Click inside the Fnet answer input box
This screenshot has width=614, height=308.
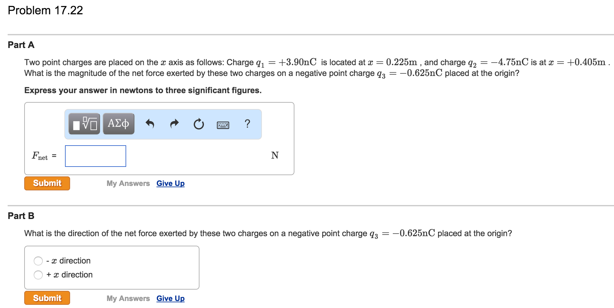click(x=95, y=156)
